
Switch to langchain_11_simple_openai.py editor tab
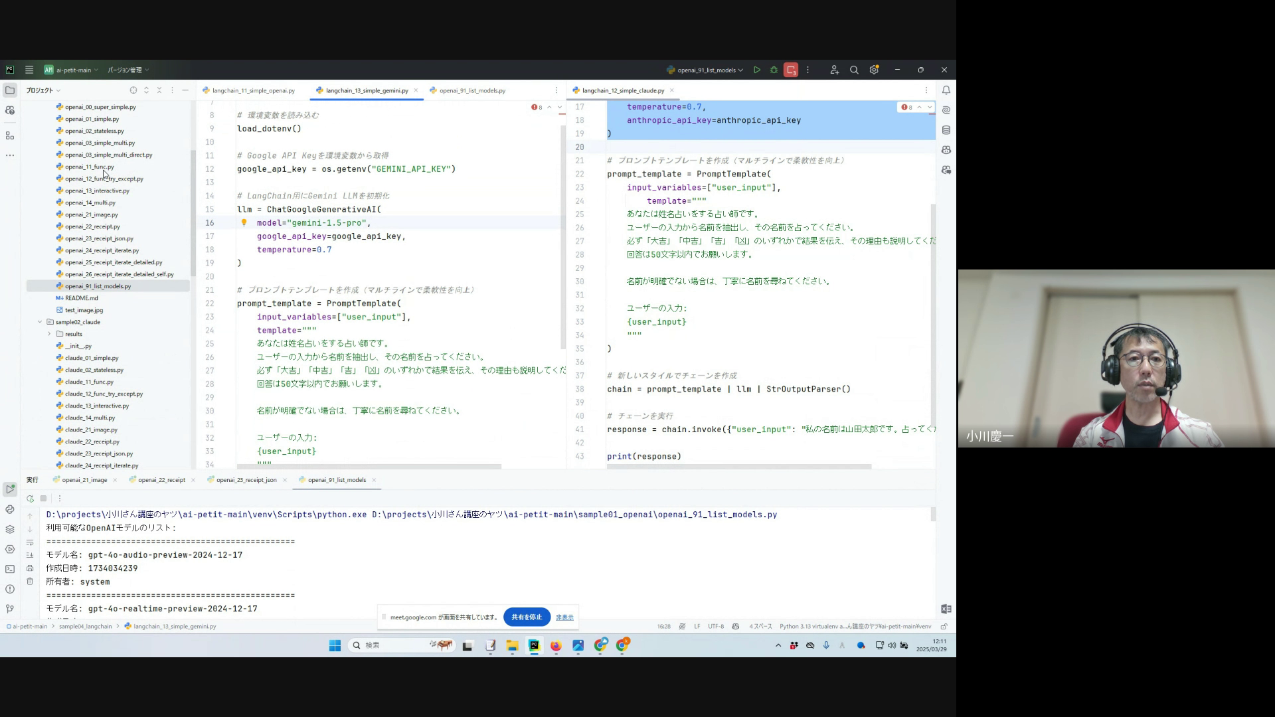253,90
